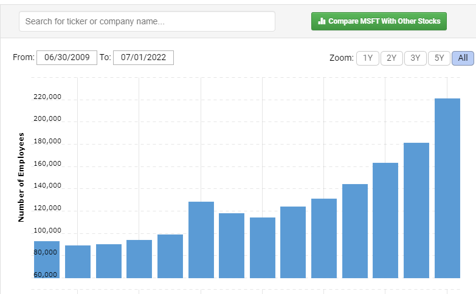Click the 140,000 y-axis label

[x=47, y=185]
